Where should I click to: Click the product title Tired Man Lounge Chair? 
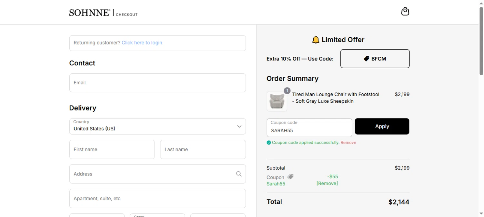336,98
